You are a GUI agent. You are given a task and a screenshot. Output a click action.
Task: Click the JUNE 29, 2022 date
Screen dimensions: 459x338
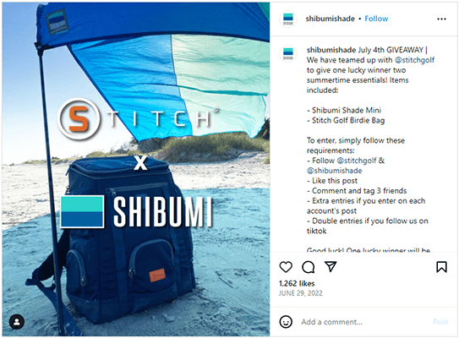tap(301, 293)
